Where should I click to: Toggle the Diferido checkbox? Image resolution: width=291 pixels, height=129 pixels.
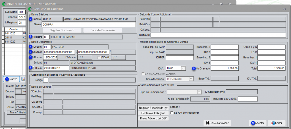99,58
